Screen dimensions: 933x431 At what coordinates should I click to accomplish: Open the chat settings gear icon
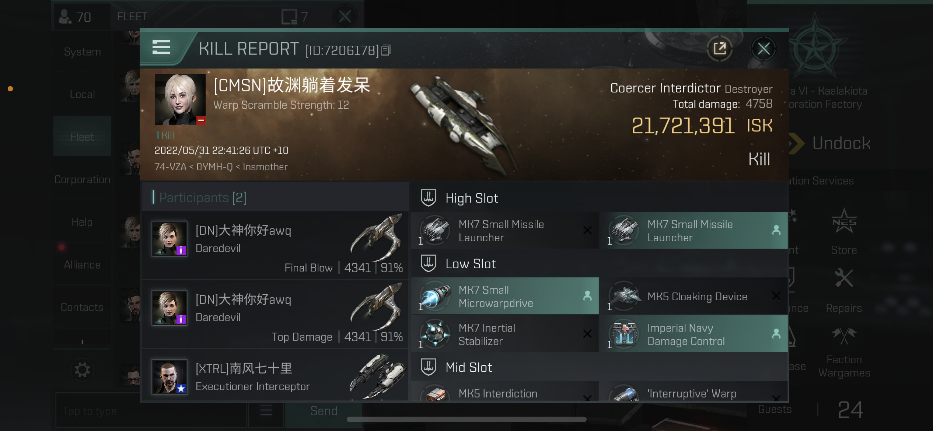click(82, 369)
